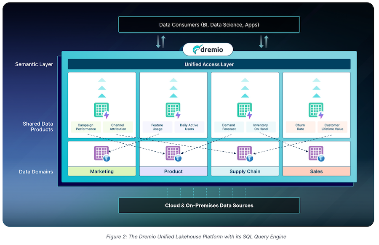Click the stacked up-triangles in the Supply Chain column
This screenshot has height=245, width=379.
(245, 88)
